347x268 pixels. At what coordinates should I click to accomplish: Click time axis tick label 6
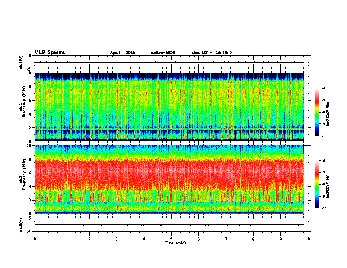[199, 239]
